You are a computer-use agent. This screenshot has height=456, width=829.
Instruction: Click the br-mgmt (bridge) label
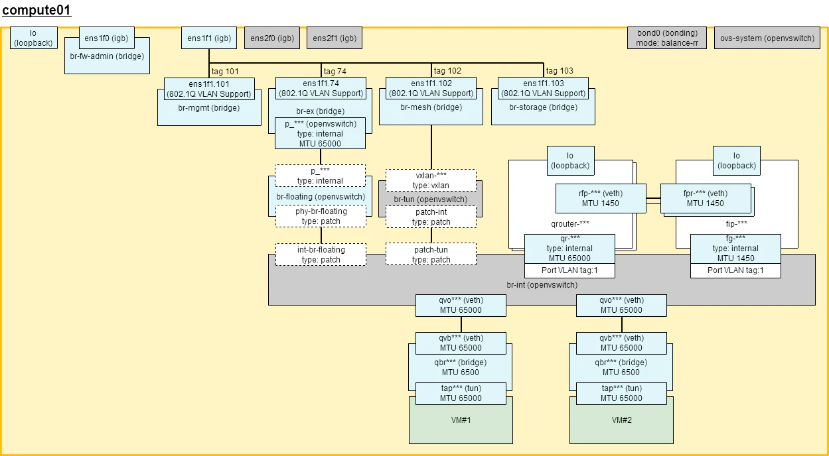[x=209, y=107]
